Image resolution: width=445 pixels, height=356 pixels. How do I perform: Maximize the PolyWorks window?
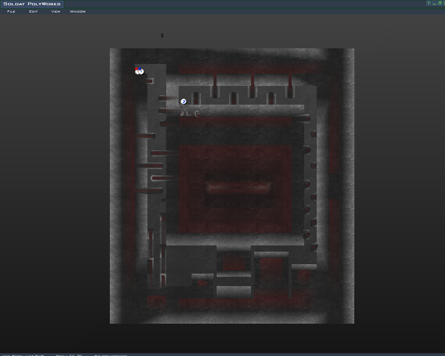438,3
